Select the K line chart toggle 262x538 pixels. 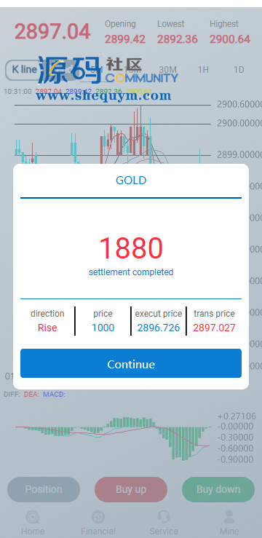point(24,70)
